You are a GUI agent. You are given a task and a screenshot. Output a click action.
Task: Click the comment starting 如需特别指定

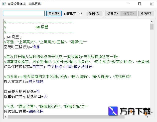(x=77, y=62)
